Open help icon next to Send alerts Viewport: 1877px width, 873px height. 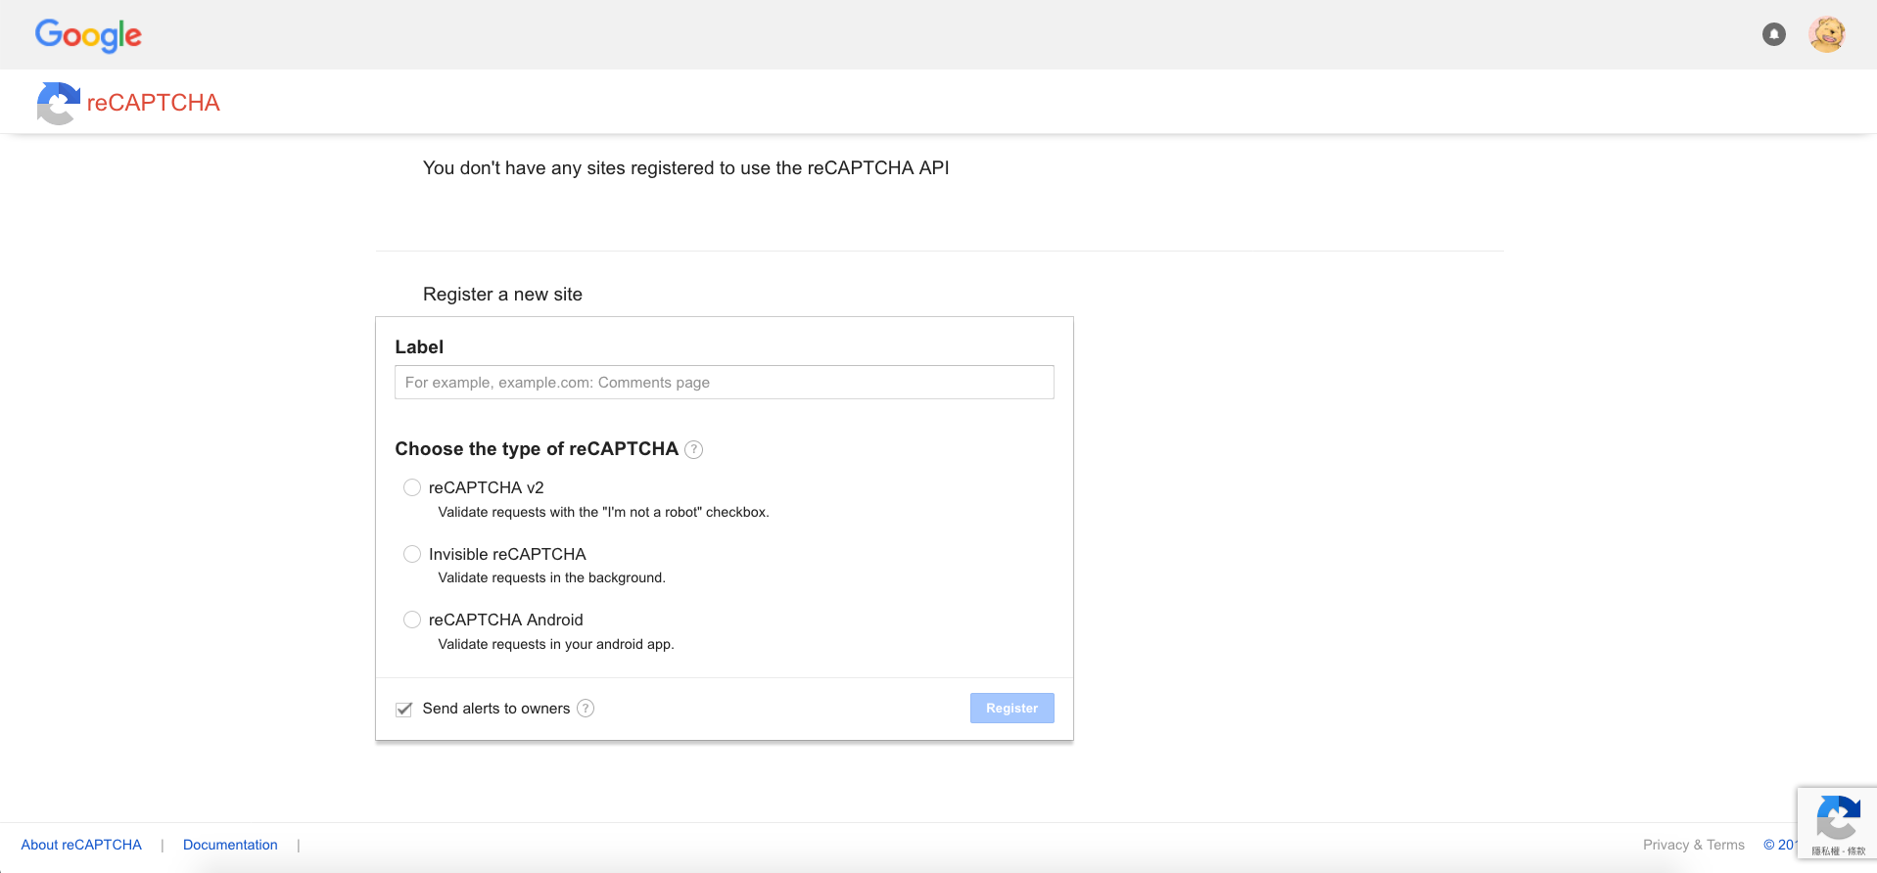click(x=586, y=709)
